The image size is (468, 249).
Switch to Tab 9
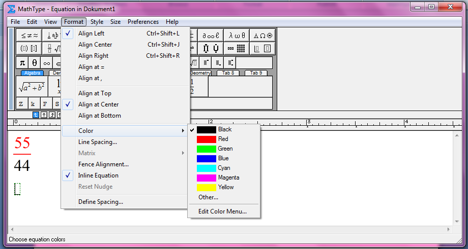tap(256, 73)
